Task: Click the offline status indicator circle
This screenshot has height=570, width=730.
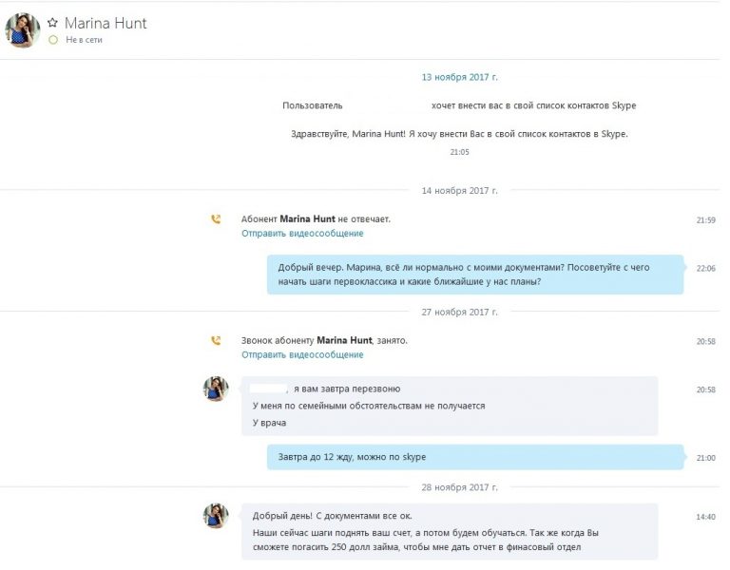Action: pyautogui.click(x=53, y=40)
